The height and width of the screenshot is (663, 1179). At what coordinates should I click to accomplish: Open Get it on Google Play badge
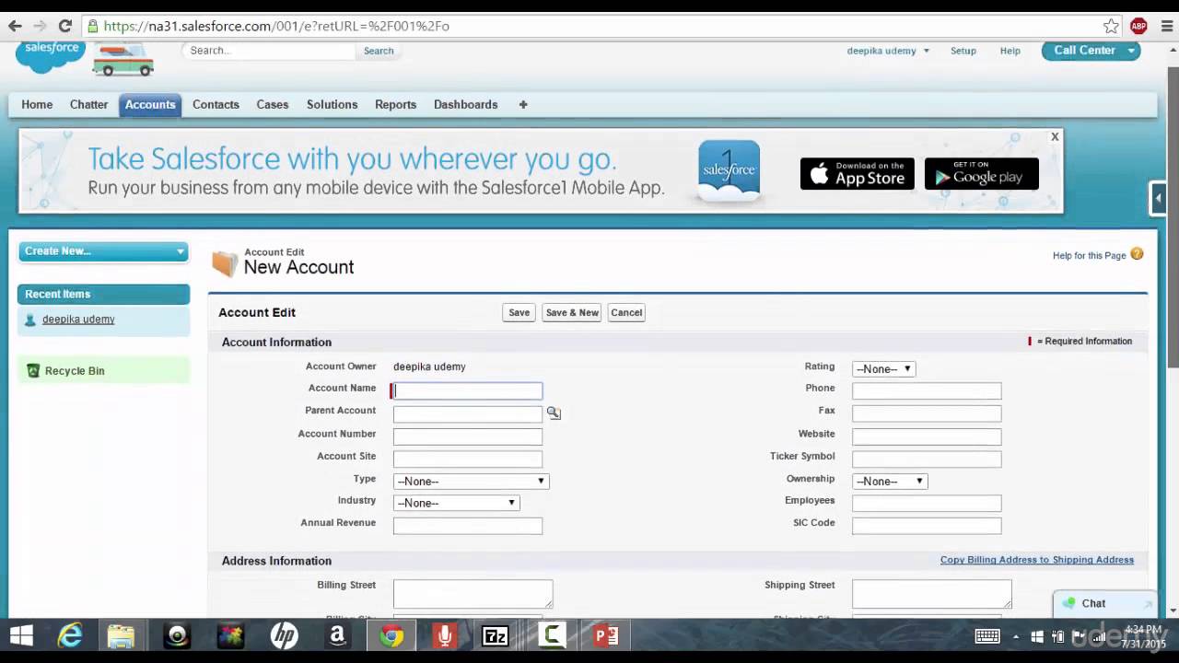pos(982,174)
